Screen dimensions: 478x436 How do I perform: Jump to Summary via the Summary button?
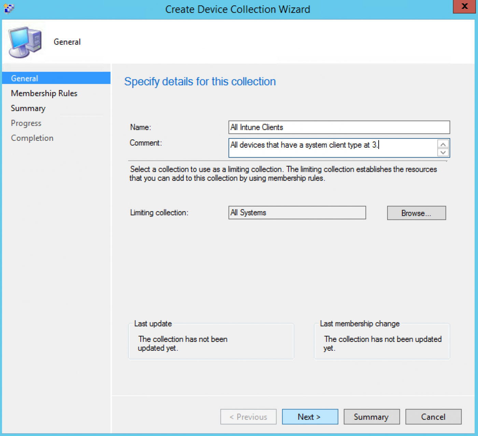(x=371, y=417)
